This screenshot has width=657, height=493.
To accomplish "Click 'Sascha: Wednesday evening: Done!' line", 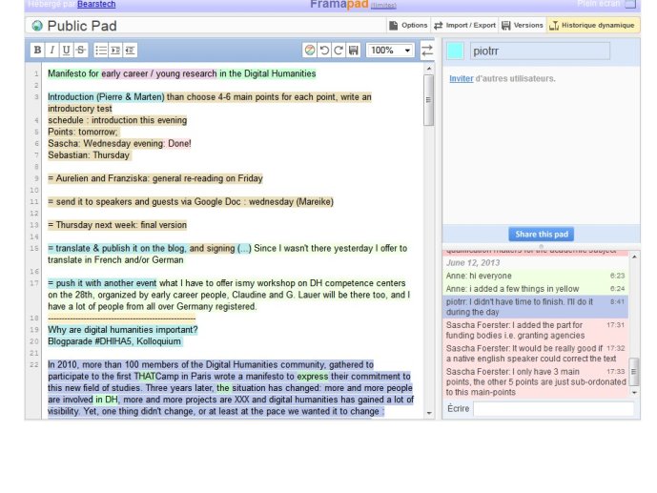I will (119, 143).
